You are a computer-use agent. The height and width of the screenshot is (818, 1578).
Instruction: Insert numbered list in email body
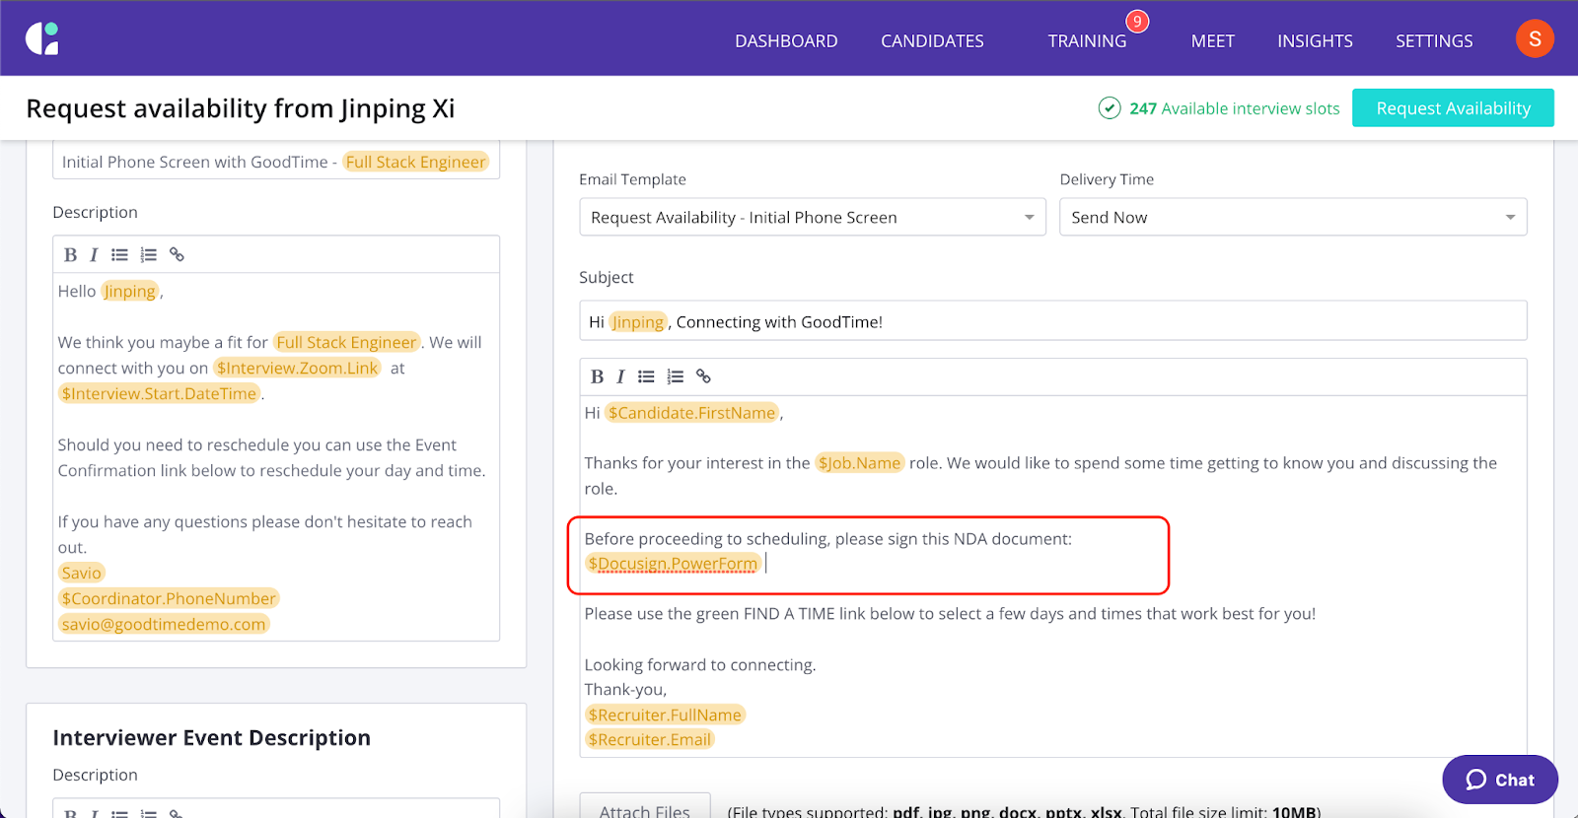pos(675,376)
